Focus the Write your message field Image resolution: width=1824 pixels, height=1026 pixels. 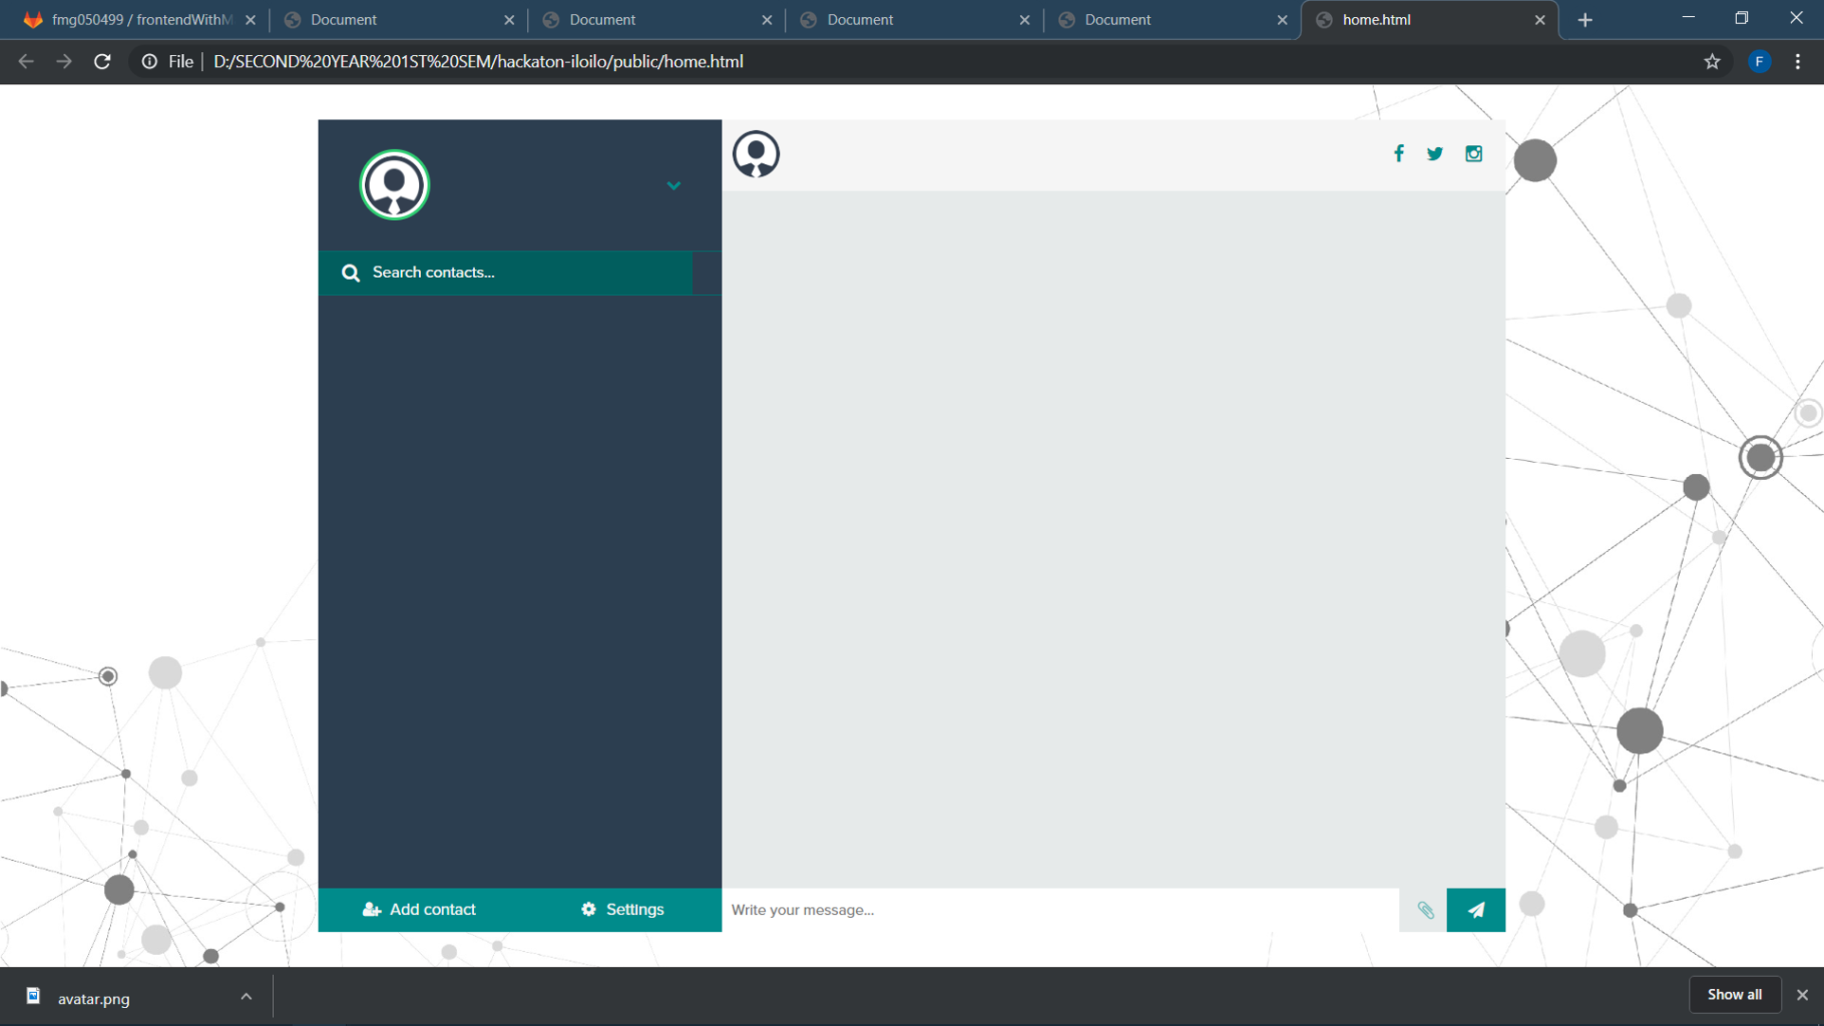coord(1059,910)
